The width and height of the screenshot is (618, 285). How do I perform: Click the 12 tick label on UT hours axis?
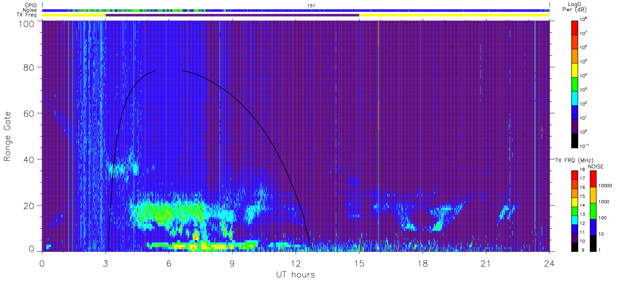(x=296, y=263)
